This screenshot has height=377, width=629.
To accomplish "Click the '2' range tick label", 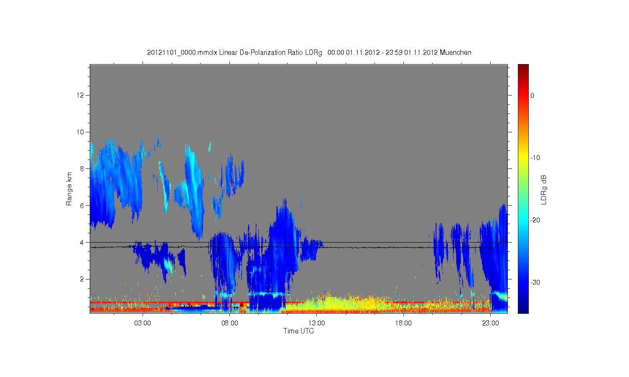I will 82,279.
